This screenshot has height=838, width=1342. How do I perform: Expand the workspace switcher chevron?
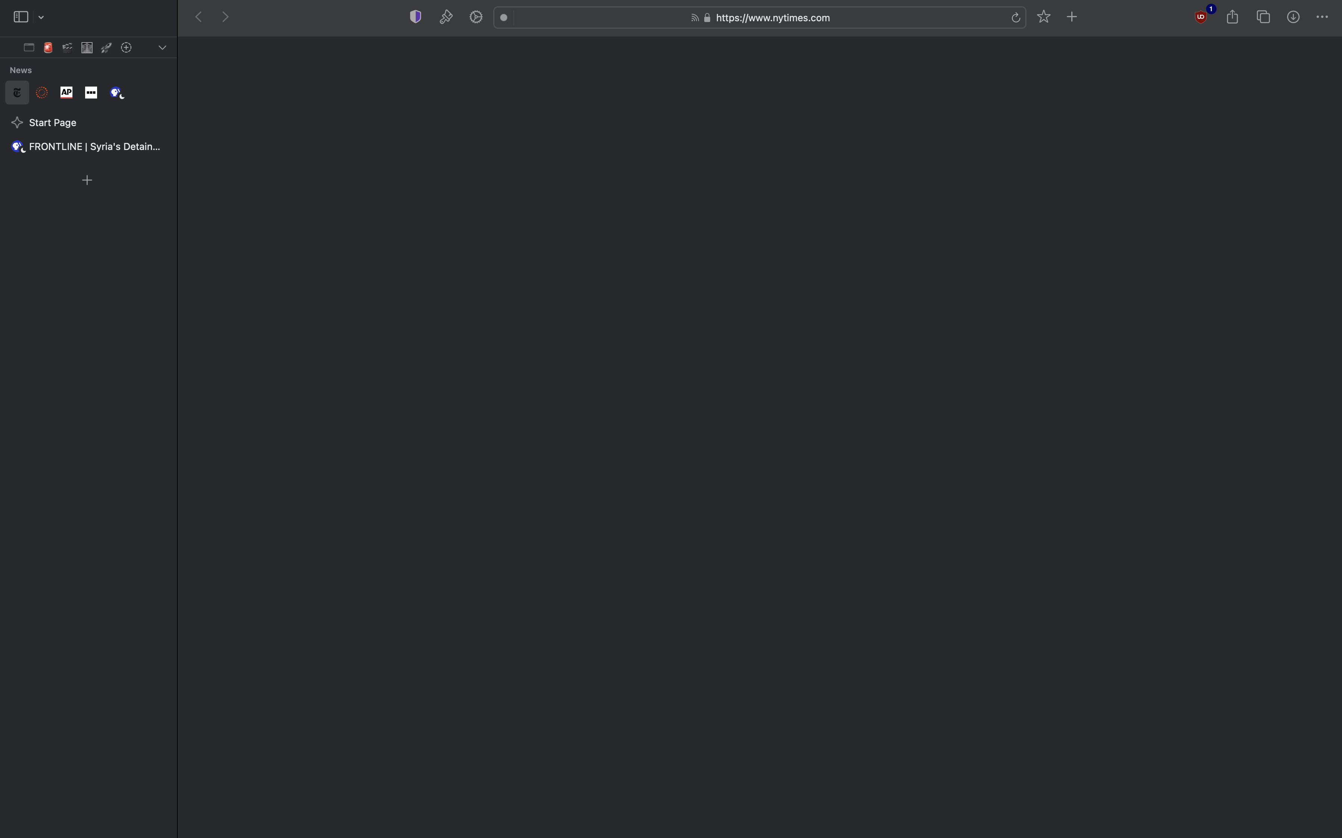tap(162, 47)
